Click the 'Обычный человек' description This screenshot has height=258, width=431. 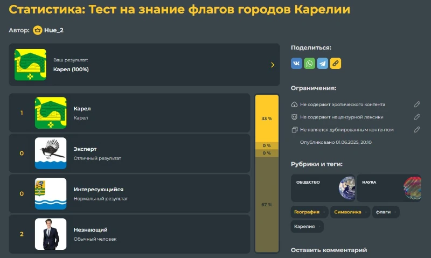pyautogui.click(x=95, y=239)
